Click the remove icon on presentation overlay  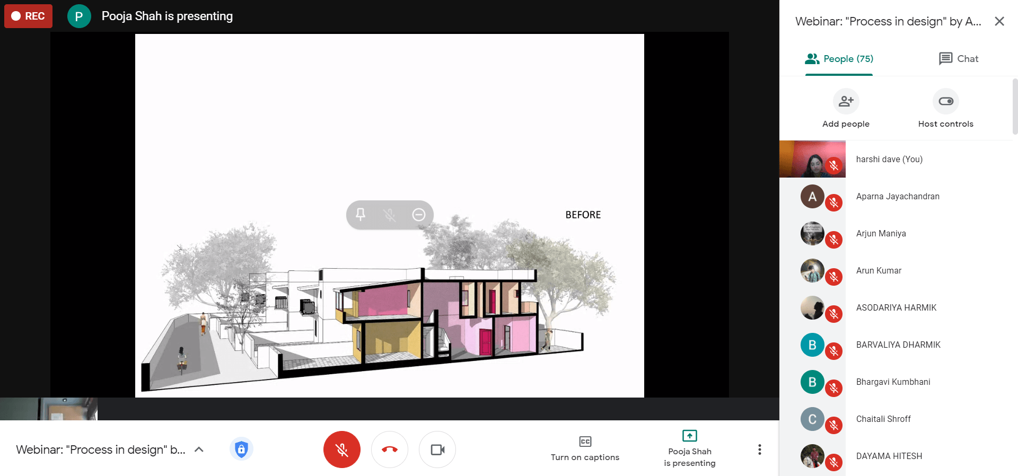click(419, 215)
